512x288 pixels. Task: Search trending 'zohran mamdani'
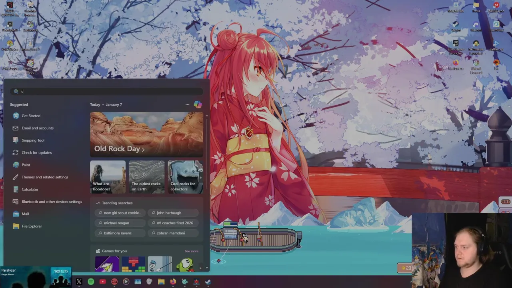[x=173, y=233]
